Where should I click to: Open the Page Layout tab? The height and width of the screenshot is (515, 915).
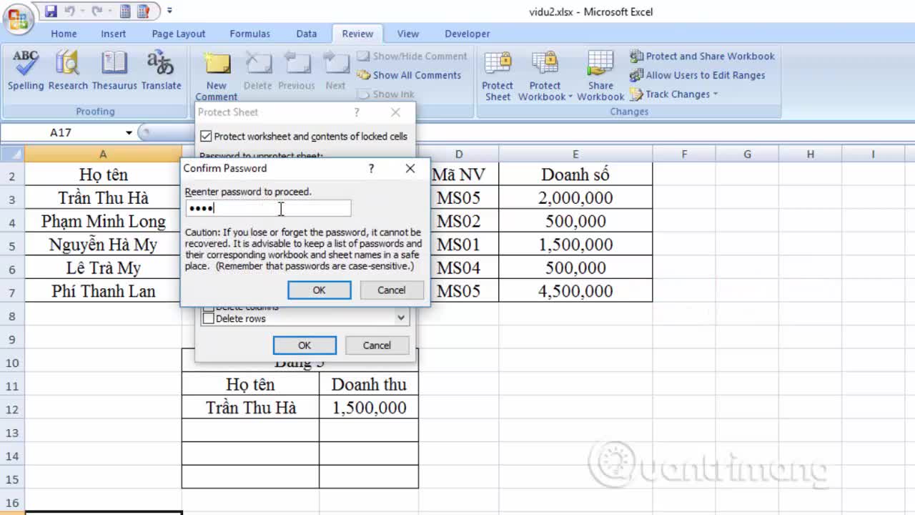(x=179, y=34)
